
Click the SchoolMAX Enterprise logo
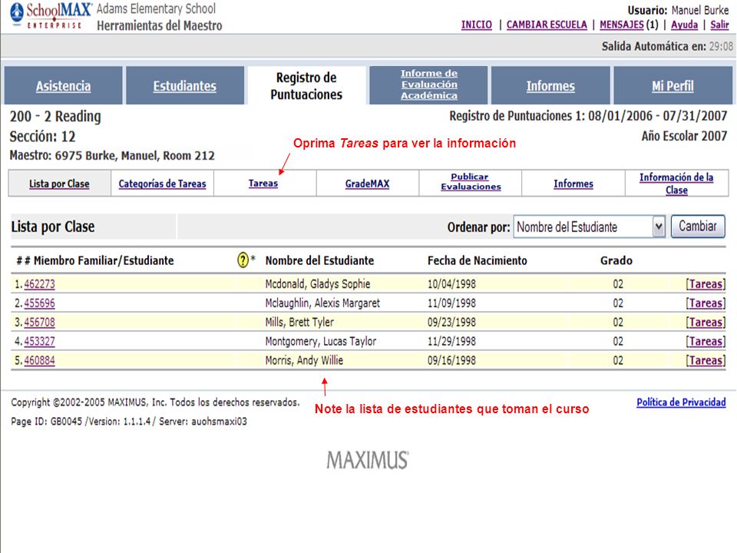click(51, 16)
